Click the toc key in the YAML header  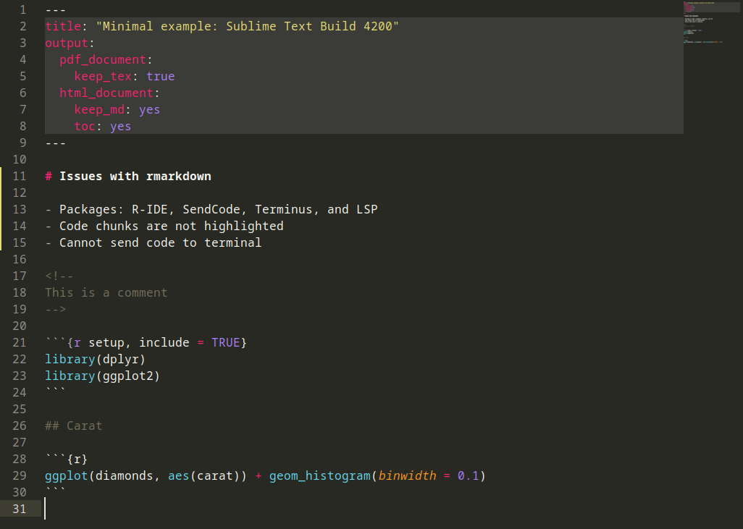(85, 127)
